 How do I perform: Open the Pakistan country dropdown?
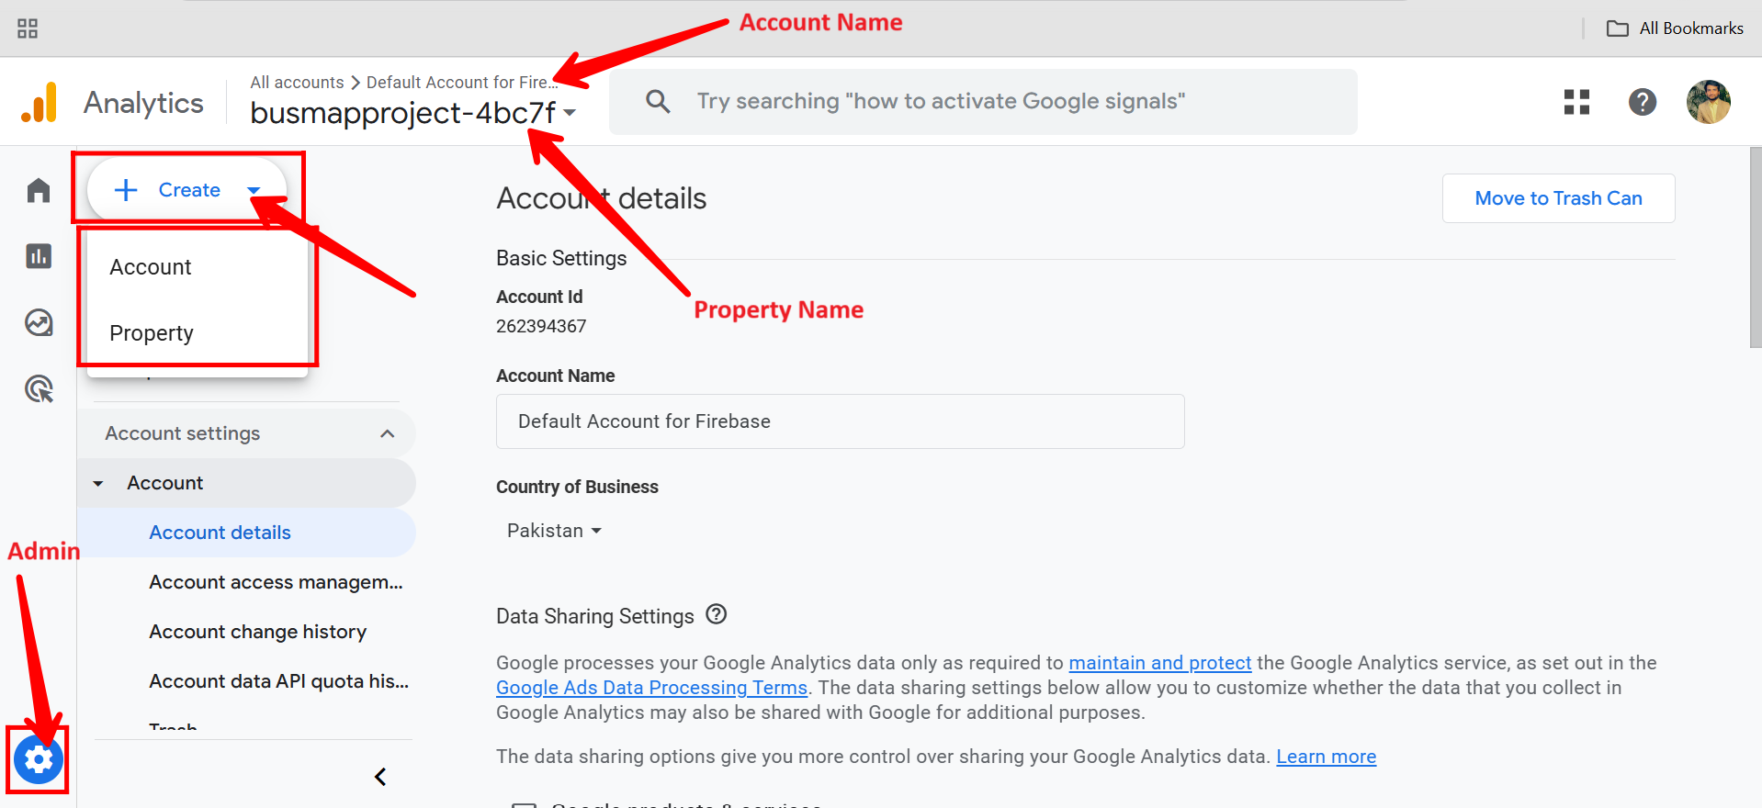click(x=554, y=531)
